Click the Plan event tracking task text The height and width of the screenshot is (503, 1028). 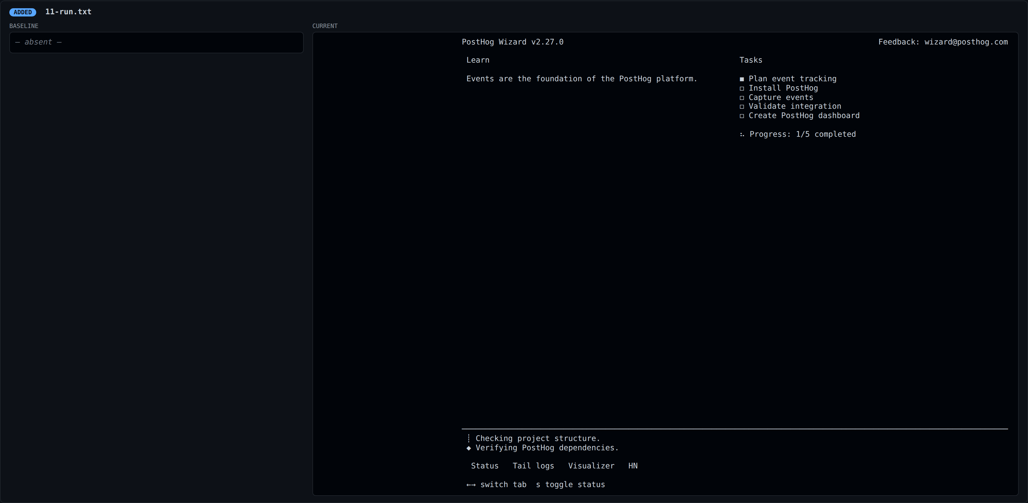792,79
